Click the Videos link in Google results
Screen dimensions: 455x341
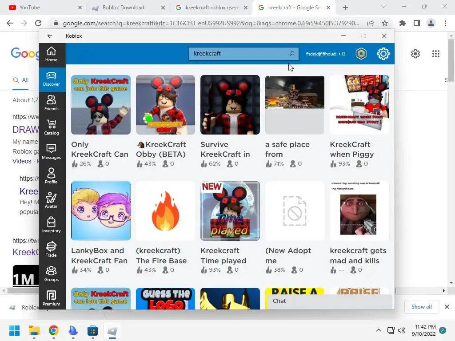(x=22, y=161)
